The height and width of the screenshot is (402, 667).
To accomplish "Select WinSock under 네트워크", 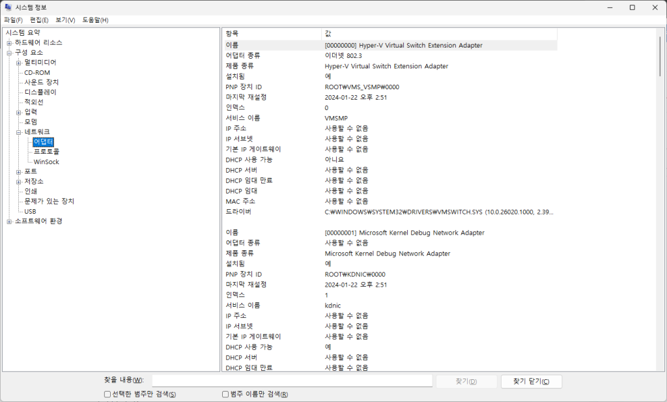I will pos(46,162).
